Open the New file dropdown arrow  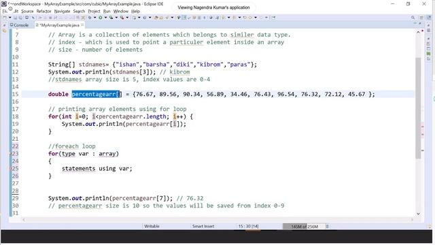coord(10,18)
